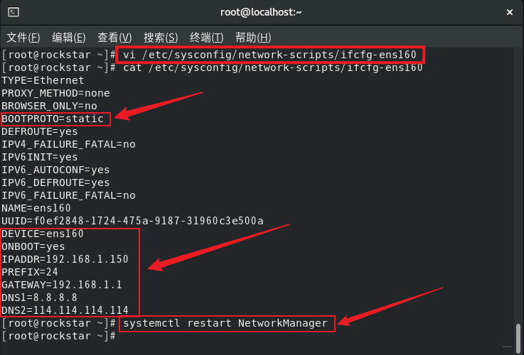Click the vertical scrollbar thumb
Image resolution: width=524 pixels, height=355 pixels.
518,333
